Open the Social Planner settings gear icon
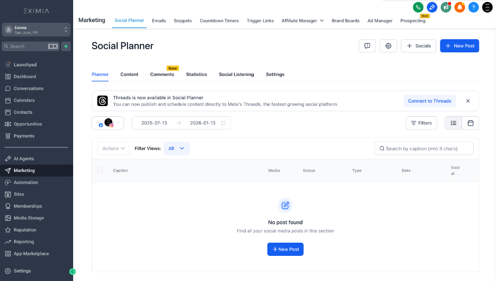 pos(388,46)
